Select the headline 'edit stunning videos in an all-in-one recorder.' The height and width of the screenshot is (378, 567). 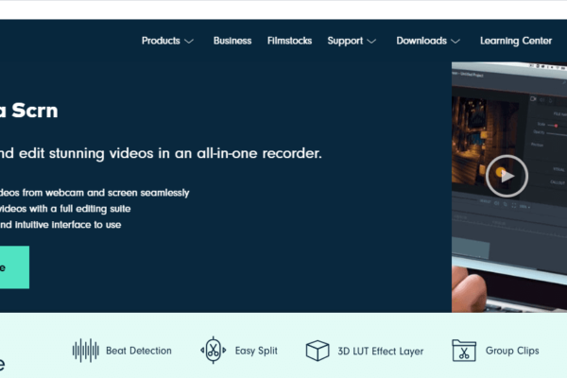170,153
